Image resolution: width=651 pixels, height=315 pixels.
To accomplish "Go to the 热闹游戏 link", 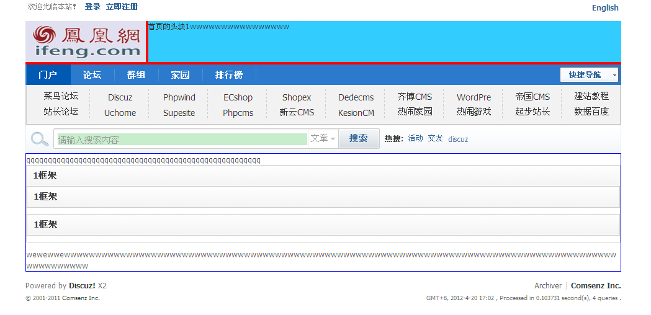I will 474,112.
